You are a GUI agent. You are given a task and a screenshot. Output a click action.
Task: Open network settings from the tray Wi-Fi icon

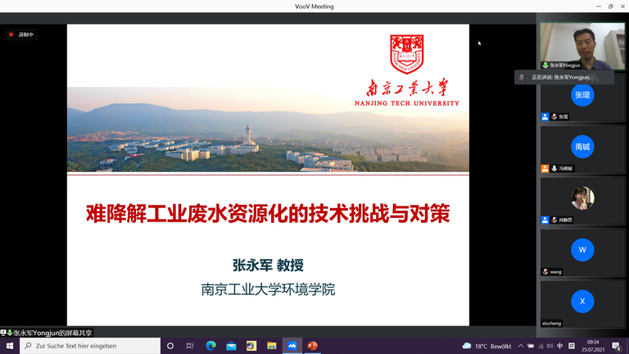pyautogui.click(x=541, y=346)
